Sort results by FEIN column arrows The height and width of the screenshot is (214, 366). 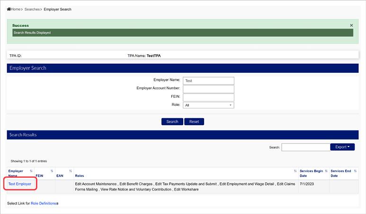52,171
